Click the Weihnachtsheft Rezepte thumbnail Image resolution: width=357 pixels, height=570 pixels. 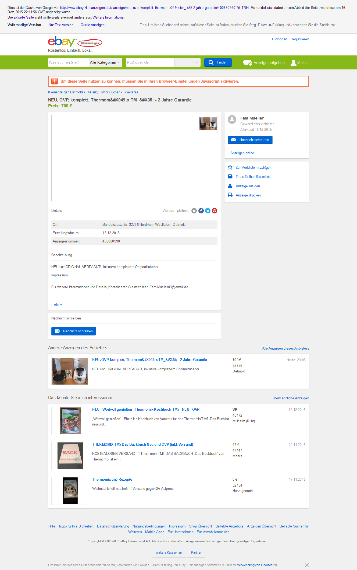pyautogui.click(x=70, y=491)
